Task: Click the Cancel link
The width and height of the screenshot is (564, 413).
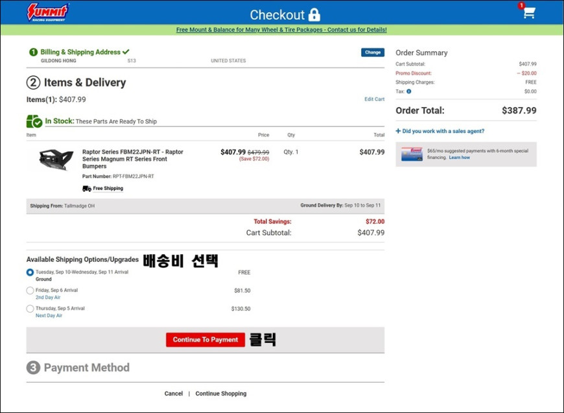Action: 174,394
